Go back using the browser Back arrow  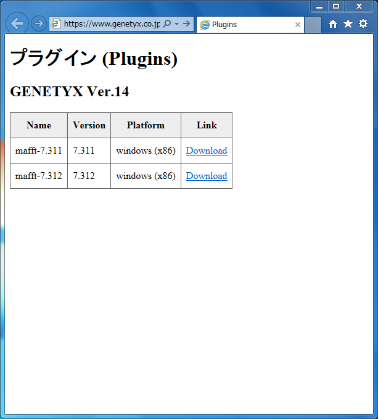(17, 23)
